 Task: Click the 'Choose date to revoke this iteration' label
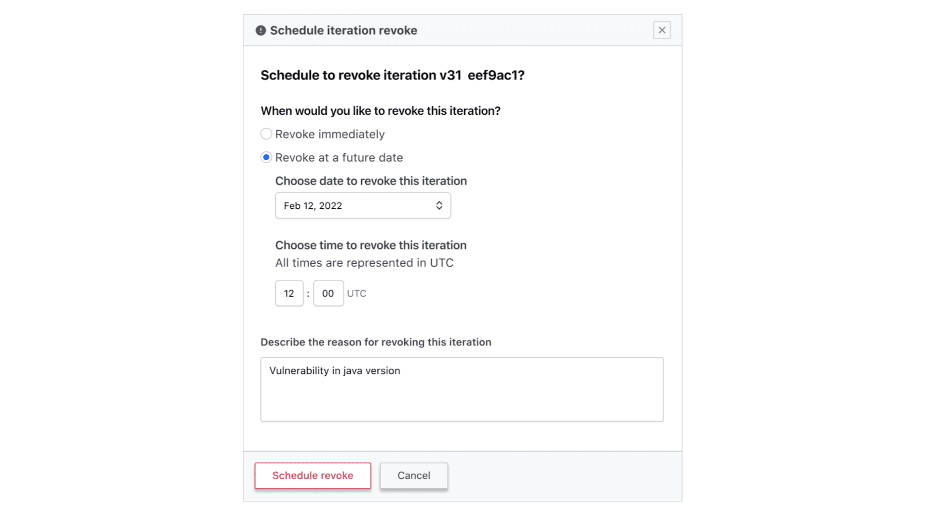click(371, 181)
